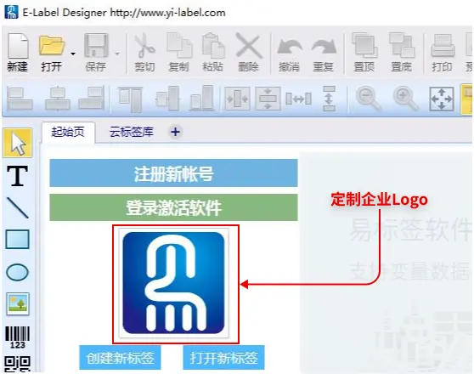474x374 pixels.
Task: Activate the arrow selection pointer tool
Action: [18, 143]
